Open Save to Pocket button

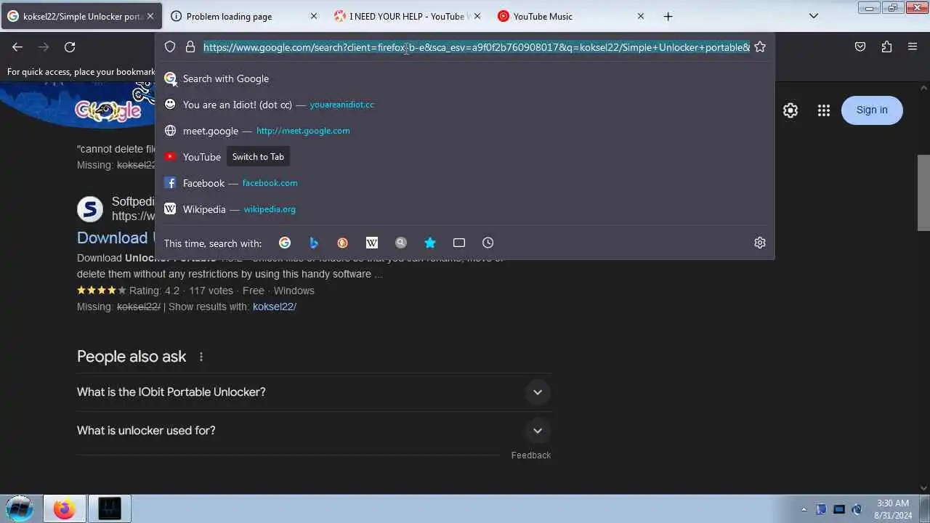860,47
